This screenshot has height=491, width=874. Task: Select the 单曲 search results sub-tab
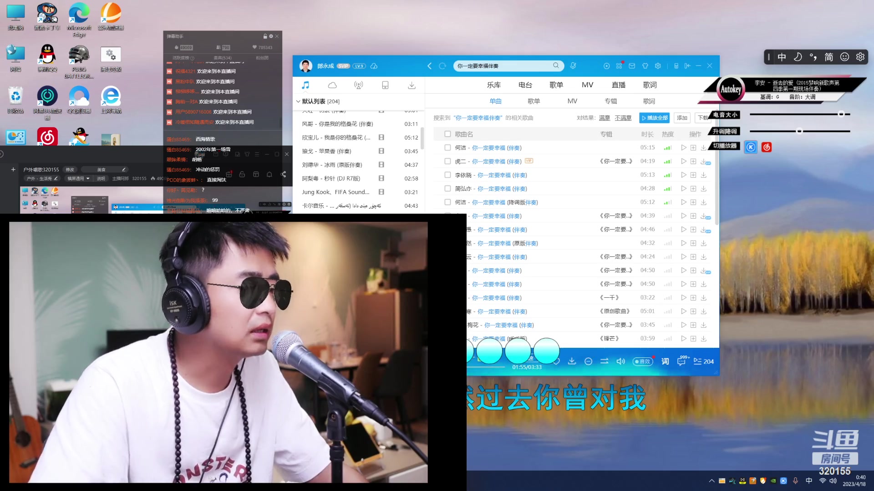click(x=495, y=101)
